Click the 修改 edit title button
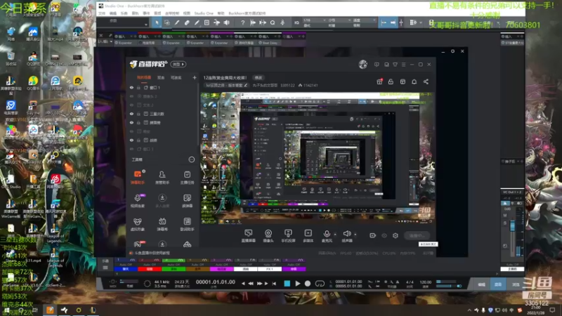The width and height of the screenshot is (562, 316). (x=259, y=78)
